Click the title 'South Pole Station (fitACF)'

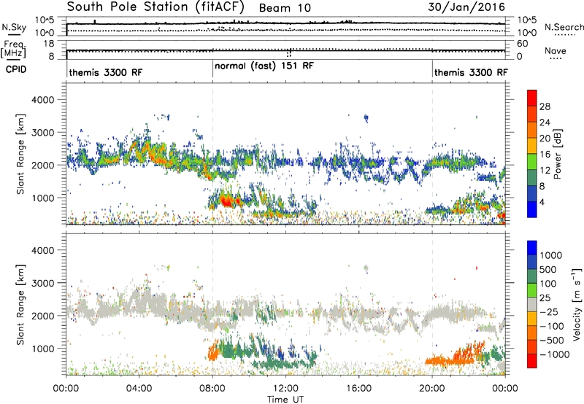[x=155, y=7]
